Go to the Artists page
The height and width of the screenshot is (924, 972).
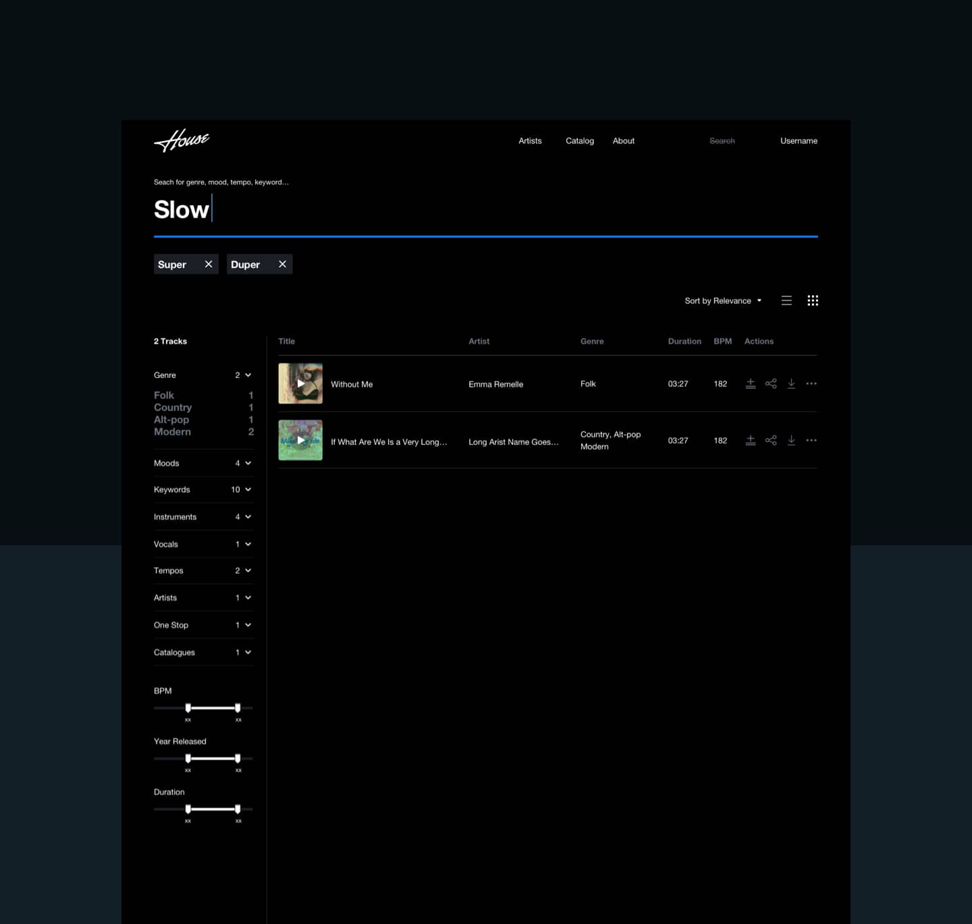coord(530,140)
